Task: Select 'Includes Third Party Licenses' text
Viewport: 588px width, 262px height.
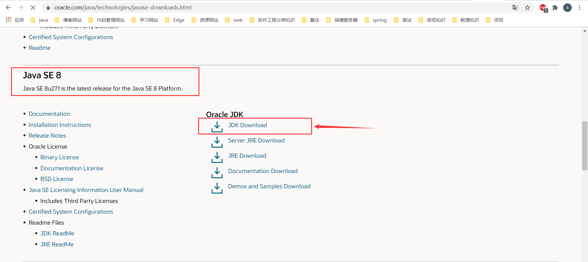Action: point(79,201)
